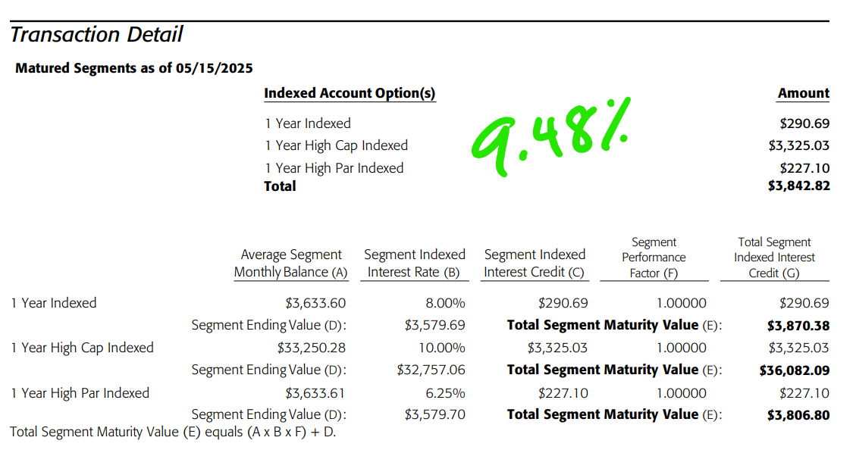Click the Indexed Account Option(s) column header
The image size is (853, 453).
click(x=350, y=93)
